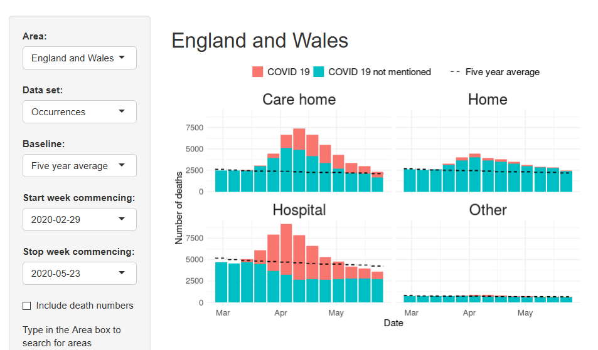Click the teal COVID 19 not mentioned swatch
This screenshot has height=350, width=598.
(x=319, y=72)
